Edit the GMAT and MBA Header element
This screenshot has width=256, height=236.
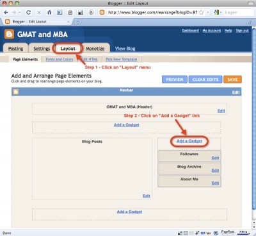[x=221, y=111]
